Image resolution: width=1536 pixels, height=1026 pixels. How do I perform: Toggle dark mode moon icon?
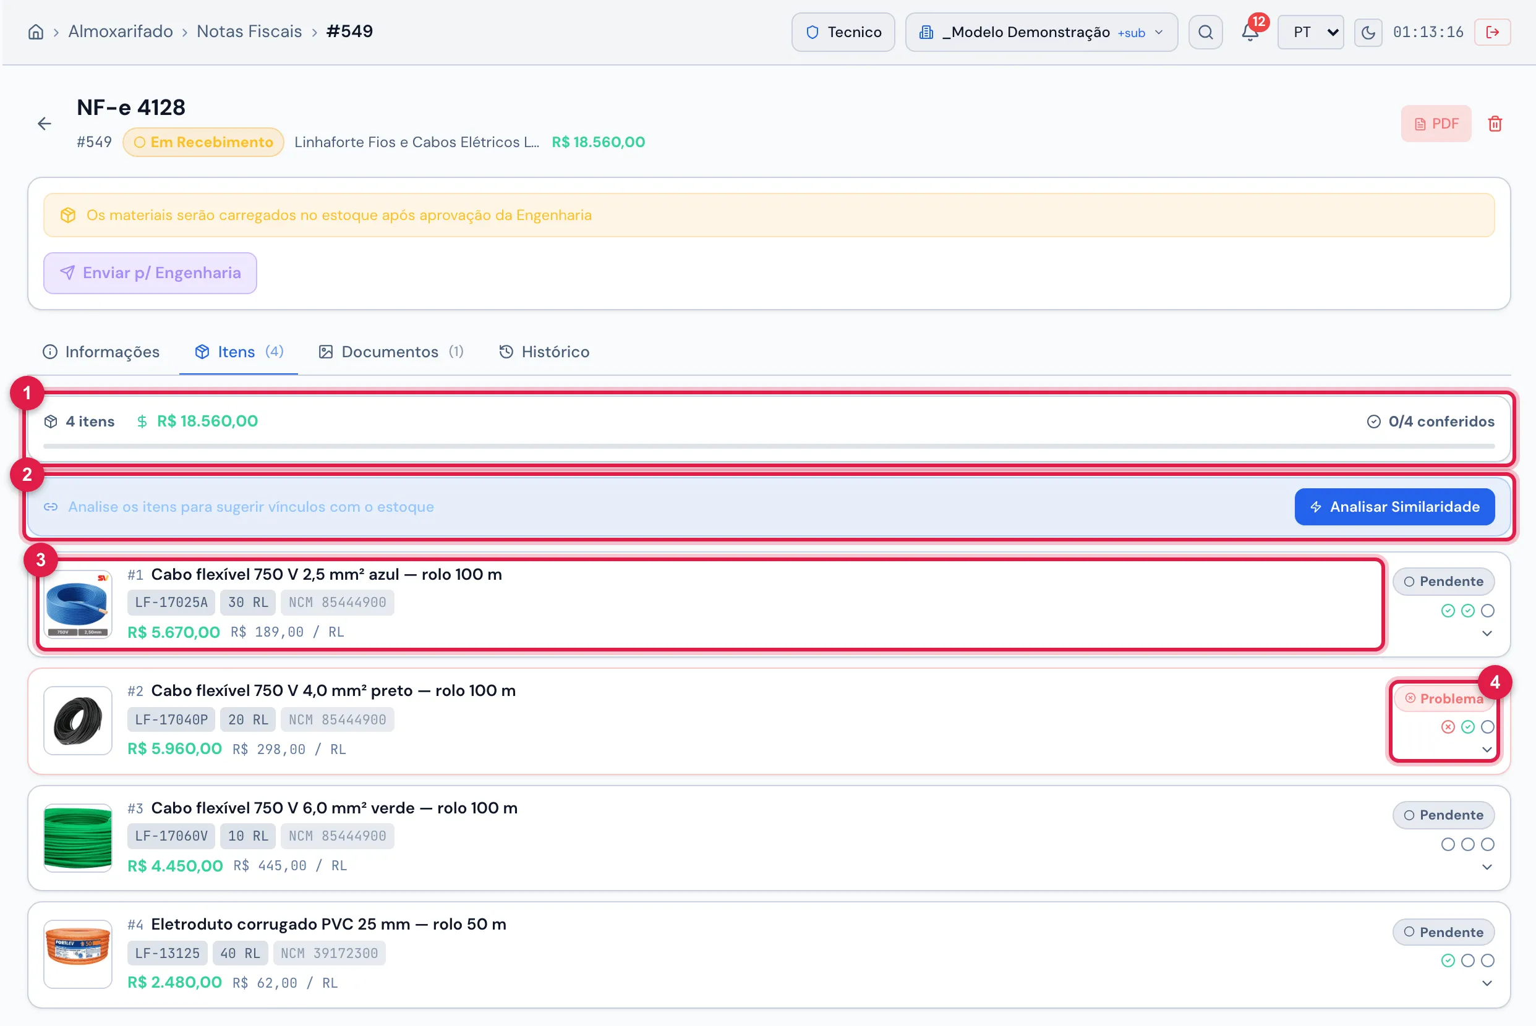pyautogui.click(x=1368, y=32)
